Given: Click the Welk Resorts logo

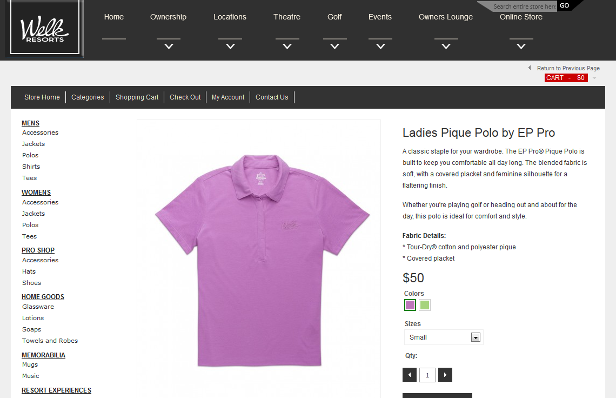Looking at the screenshot, I should coord(45,28).
